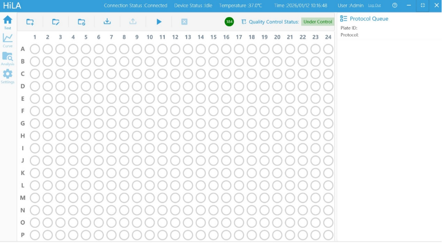The image size is (442, 249).
Task: Click the edit folder pencil icon
Action: point(56,22)
